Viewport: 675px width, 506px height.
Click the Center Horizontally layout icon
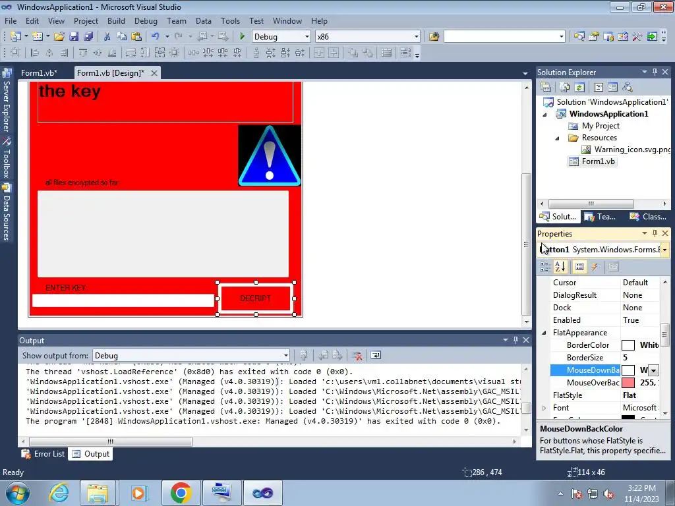click(x=319, y=53)
